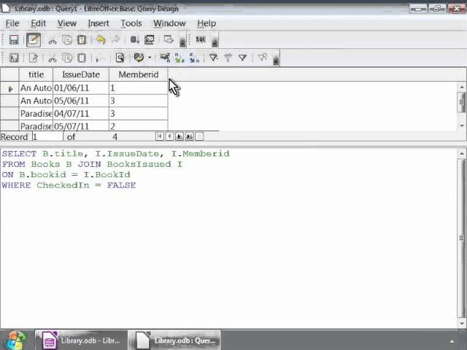
Task: Go to next record
Action: (180, 136)
